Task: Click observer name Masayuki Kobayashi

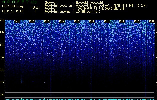Action: (x=90, y=3)
